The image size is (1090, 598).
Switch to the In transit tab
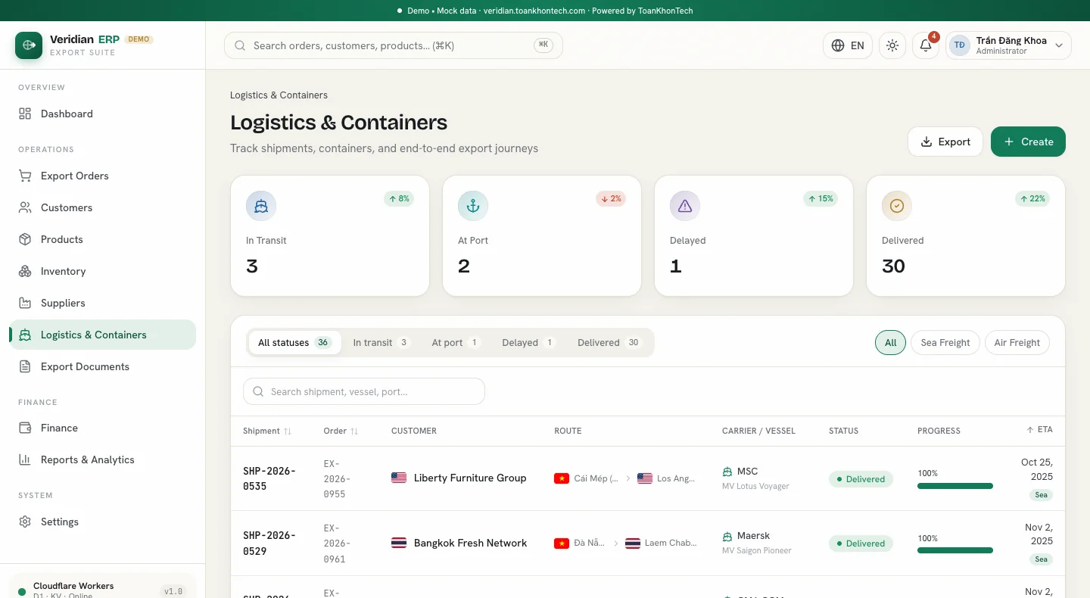[381, 343]
